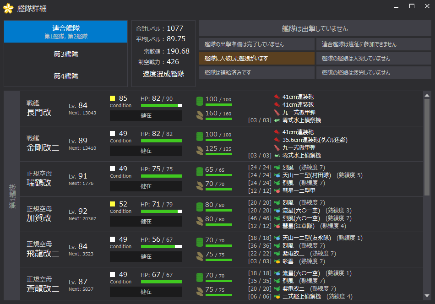Select the 加賀改 ship name
This screenshot has height=304, width=435.
[x=39, y=218]
